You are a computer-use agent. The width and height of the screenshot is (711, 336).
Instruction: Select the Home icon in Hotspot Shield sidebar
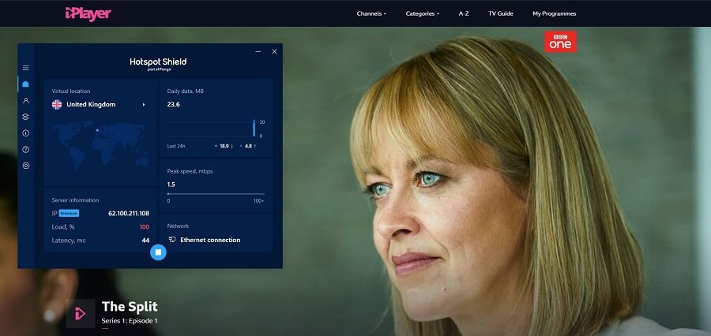(26, 84)
